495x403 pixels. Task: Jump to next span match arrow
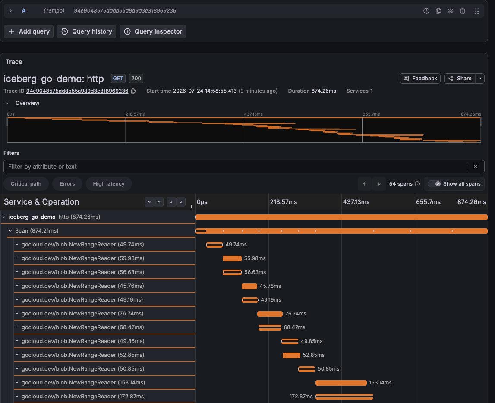pyautogui.click(x=379, y=184)
